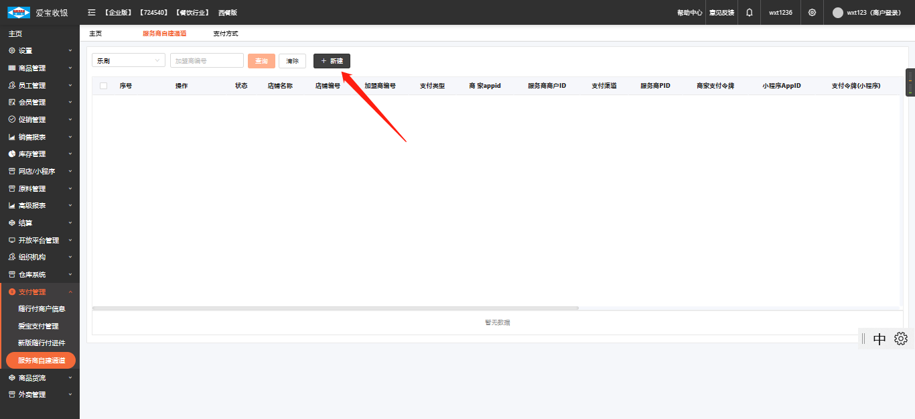Select 随行付商户信息 in sidebar
Screen dimensions: 915x419
[x=42, y=309]
